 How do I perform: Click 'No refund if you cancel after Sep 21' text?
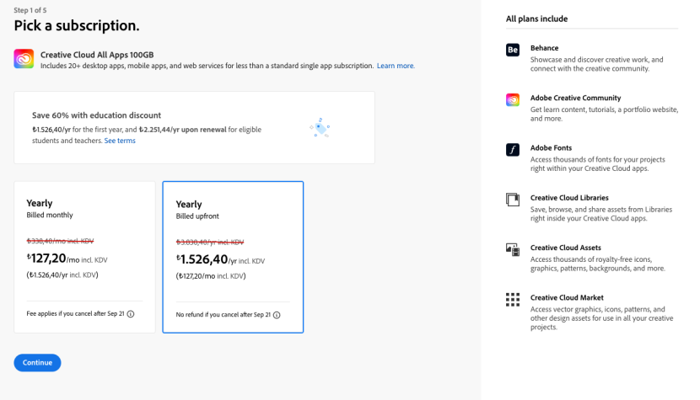(223, 315)
